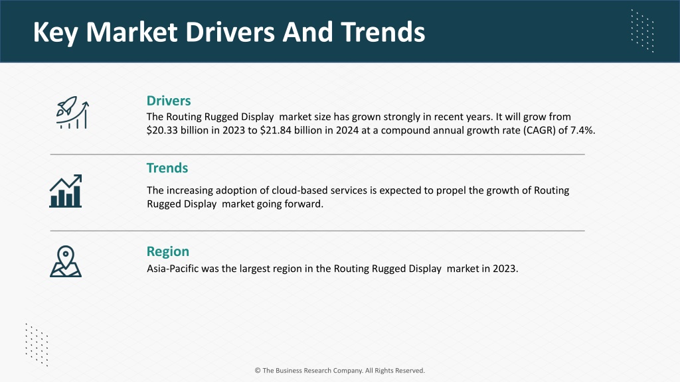
Task: Click the 'Trends' heading
Action: coord(167,168)
